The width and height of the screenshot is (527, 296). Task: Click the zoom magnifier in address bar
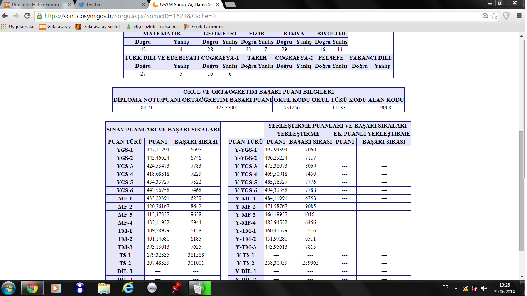point(485,16)
